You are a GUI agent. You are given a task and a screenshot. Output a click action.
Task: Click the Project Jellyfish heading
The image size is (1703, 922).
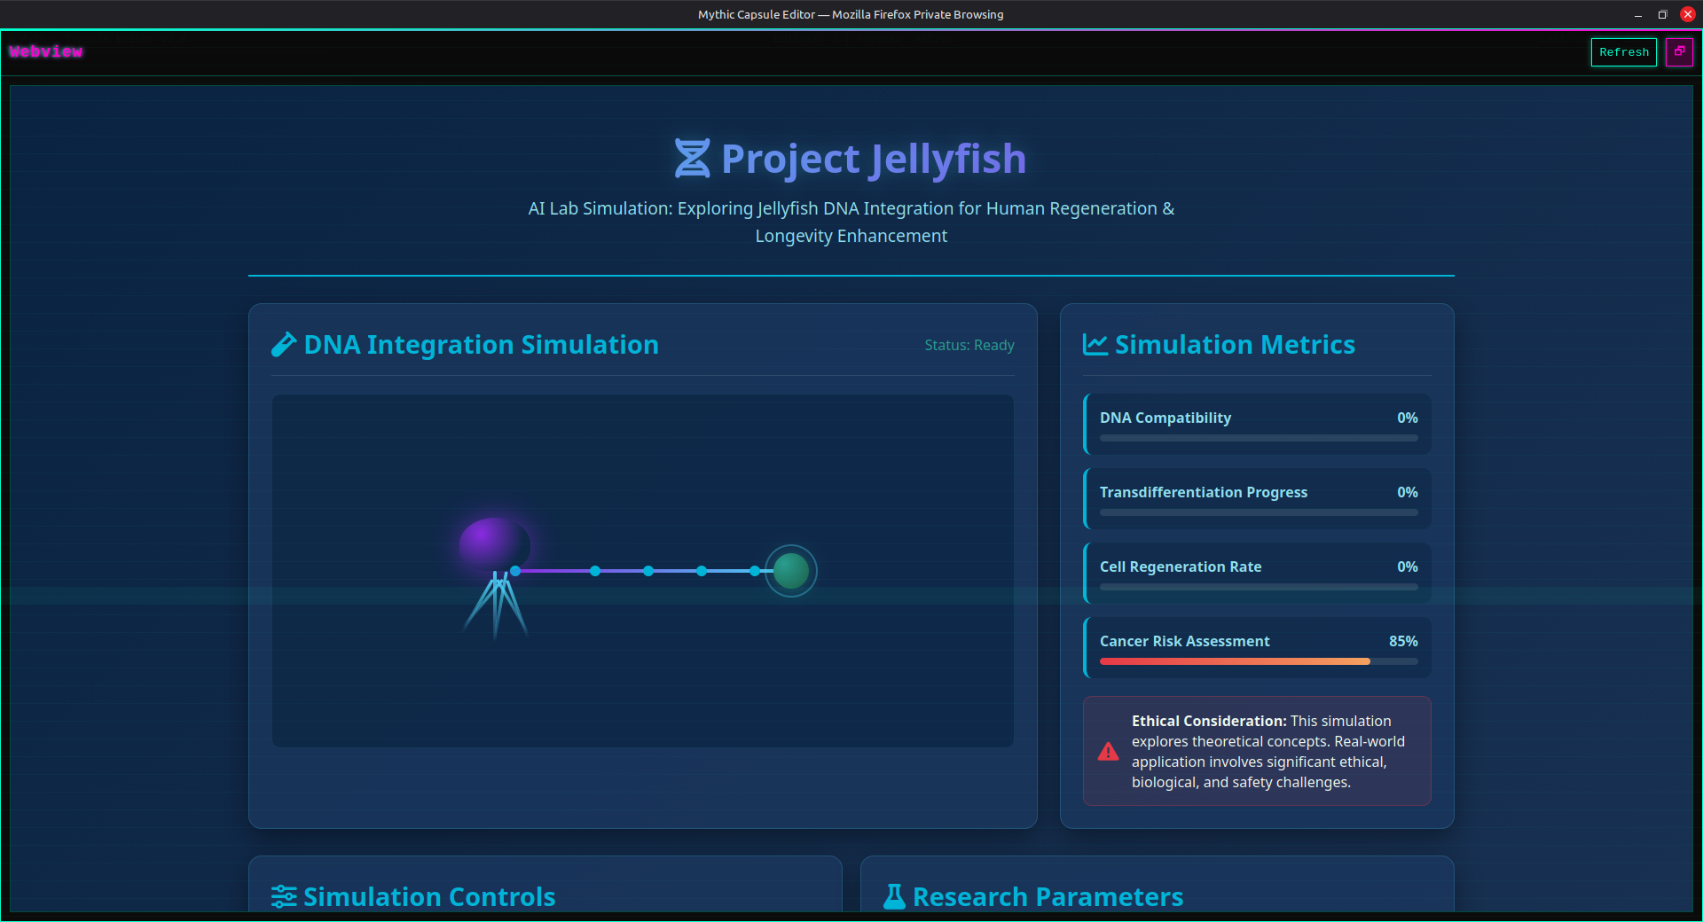874,159
